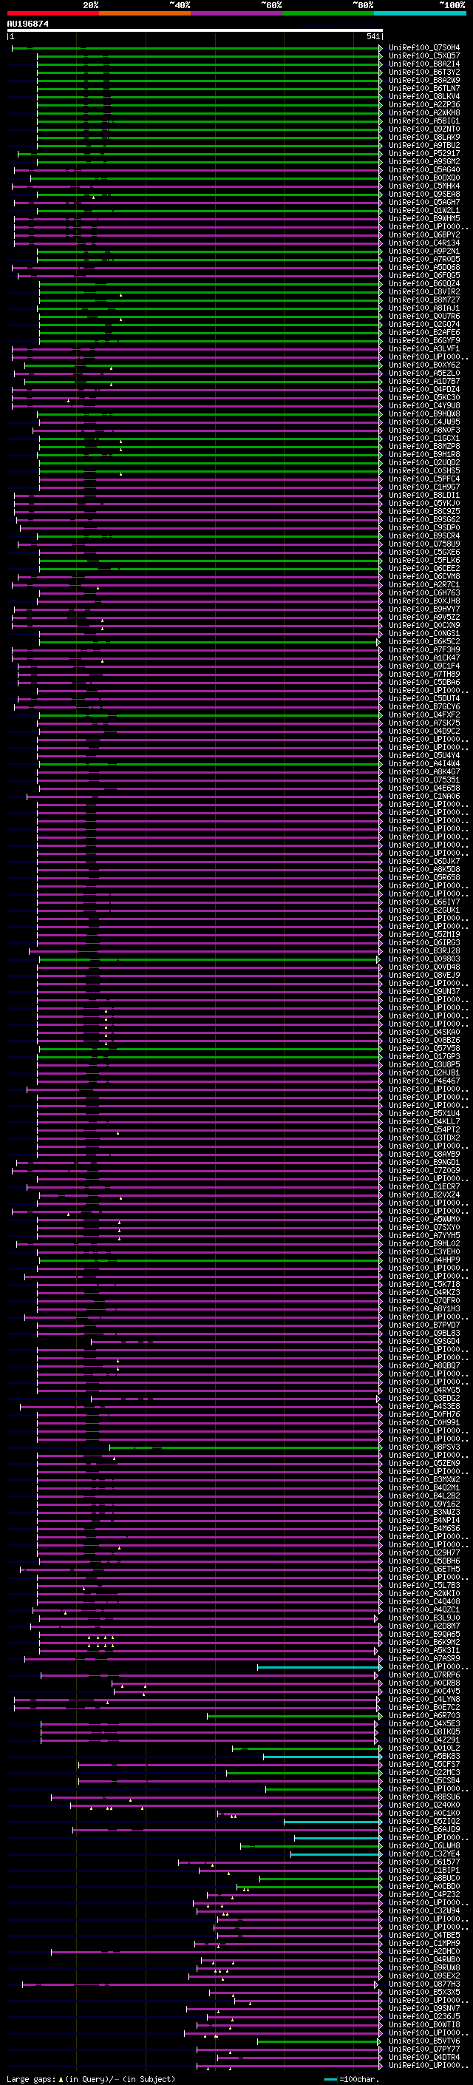Open hit UniRef100_Q8LKV4

[x=424, y=96]
